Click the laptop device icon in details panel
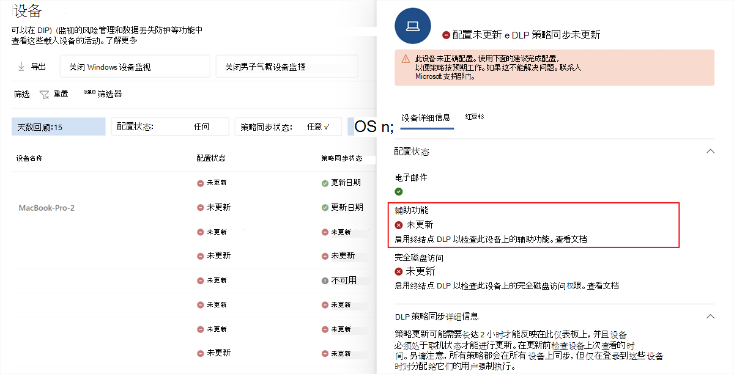Image resolution: width=734 pixels, height=374 pixels. [x=413, y=26]
